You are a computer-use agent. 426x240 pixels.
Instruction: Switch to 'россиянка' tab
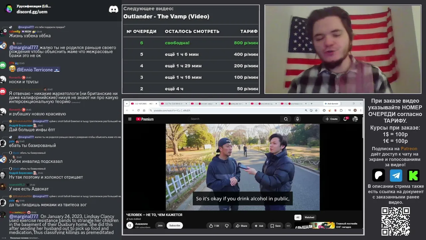[263, 104]
